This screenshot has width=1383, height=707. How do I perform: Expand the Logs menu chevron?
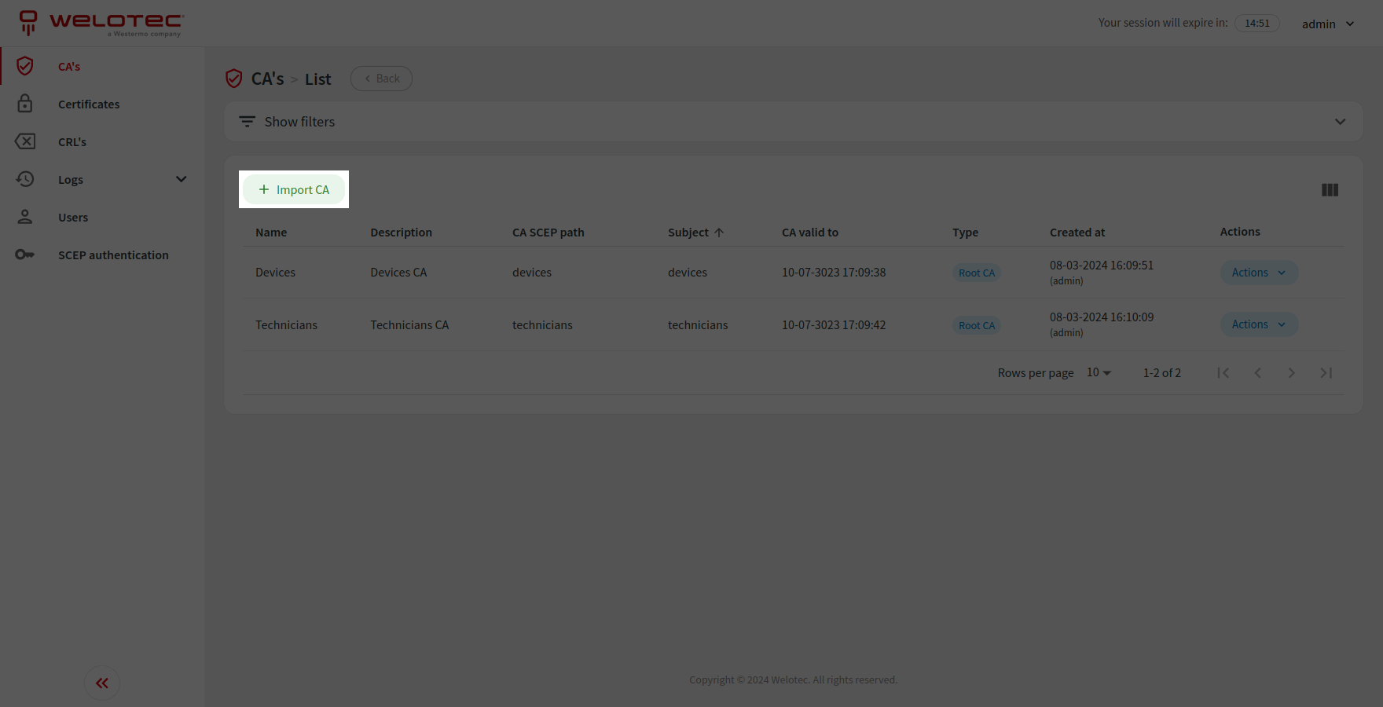(181, 179)
